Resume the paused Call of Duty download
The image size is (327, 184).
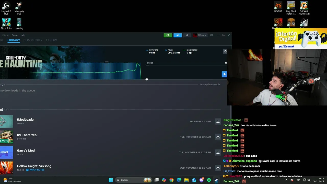point(224,74)
